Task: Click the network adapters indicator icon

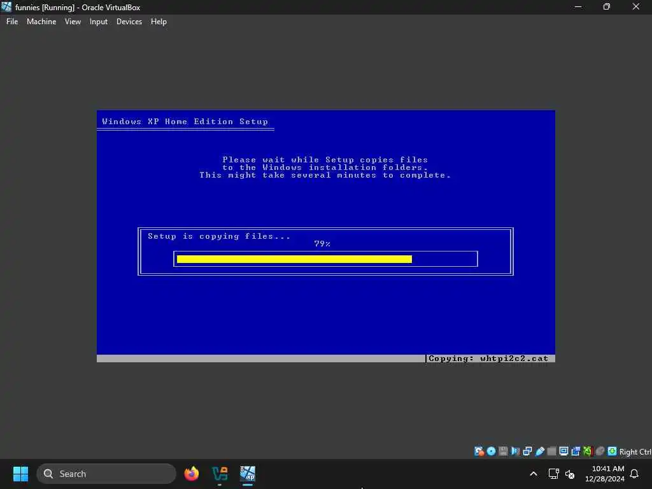Action: pos(527,451)
